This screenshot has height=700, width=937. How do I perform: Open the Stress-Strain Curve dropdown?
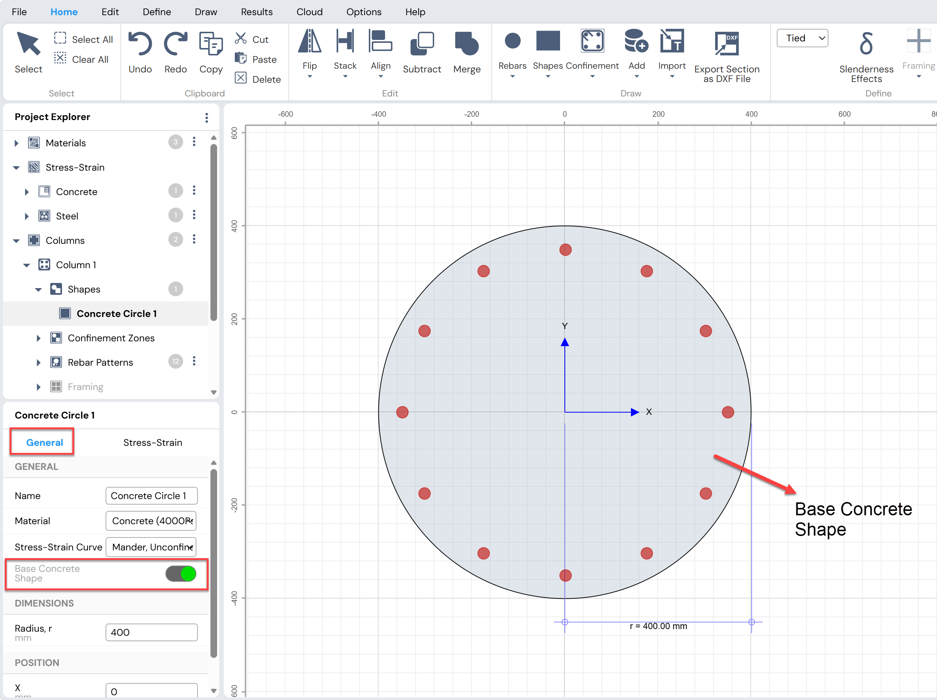pyautogui.click(x=152, y=547)
